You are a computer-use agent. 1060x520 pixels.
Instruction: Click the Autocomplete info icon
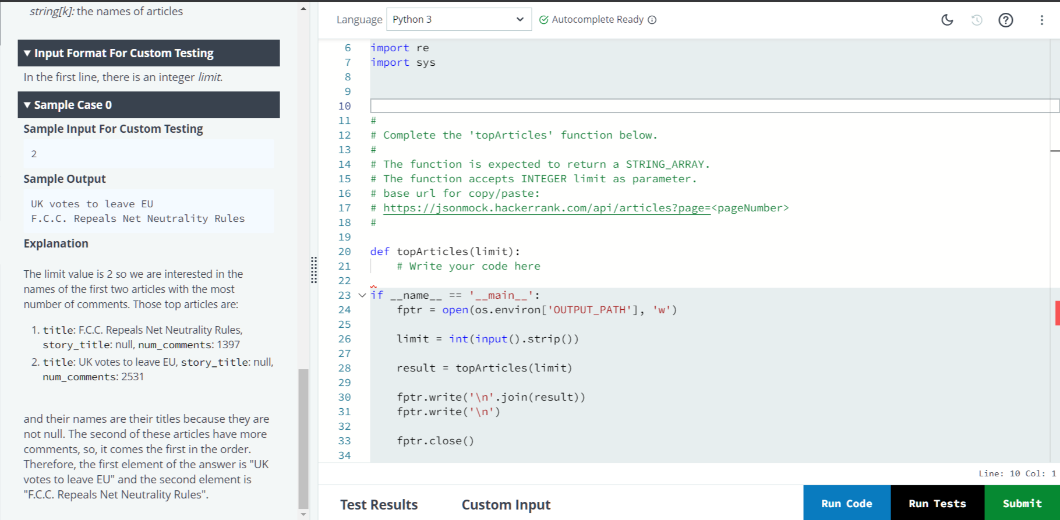[652, 20]
